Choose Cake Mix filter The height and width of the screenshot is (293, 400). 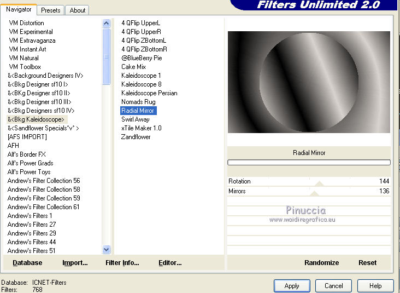(133, 67)
